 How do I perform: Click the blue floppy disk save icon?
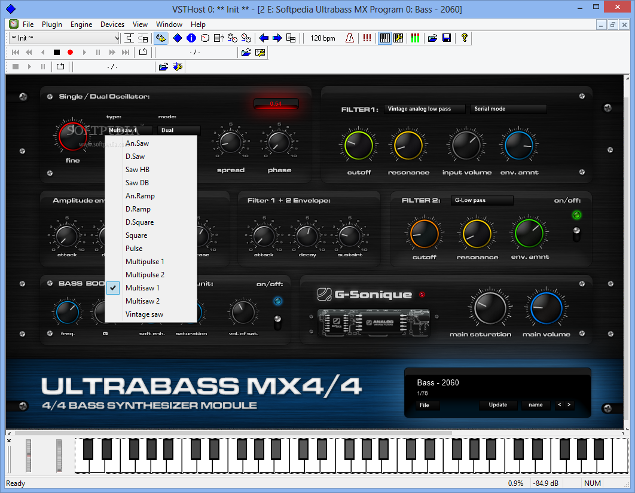tap(447, 38)
